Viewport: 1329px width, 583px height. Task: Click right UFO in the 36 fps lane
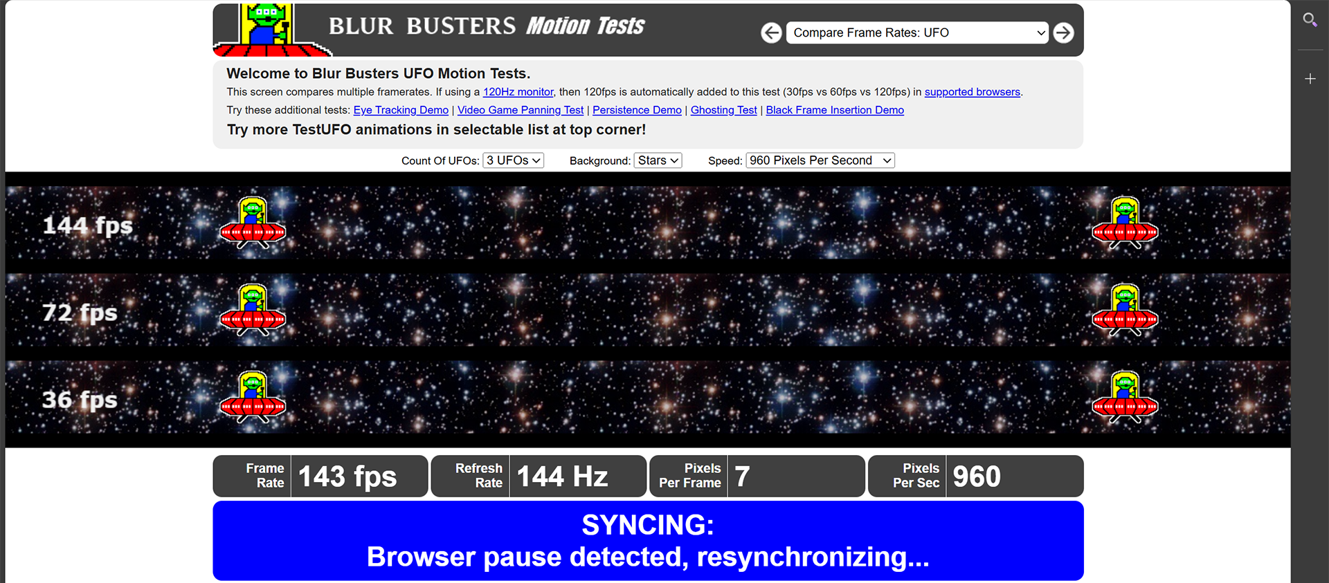click(1125, 397)
